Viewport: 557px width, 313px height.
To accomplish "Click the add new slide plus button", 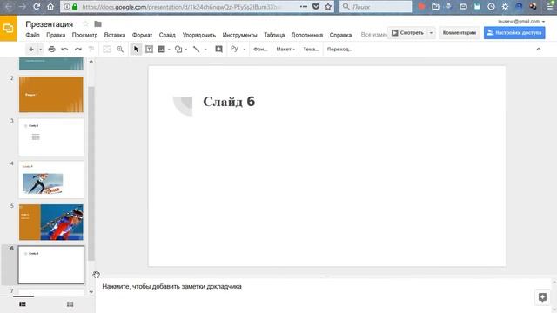I will coord(31,50).
